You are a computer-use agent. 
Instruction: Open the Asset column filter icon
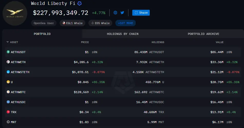pyautogui.click(x=8, y=42)
